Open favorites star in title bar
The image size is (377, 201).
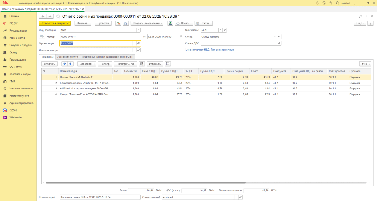(331, 3)
